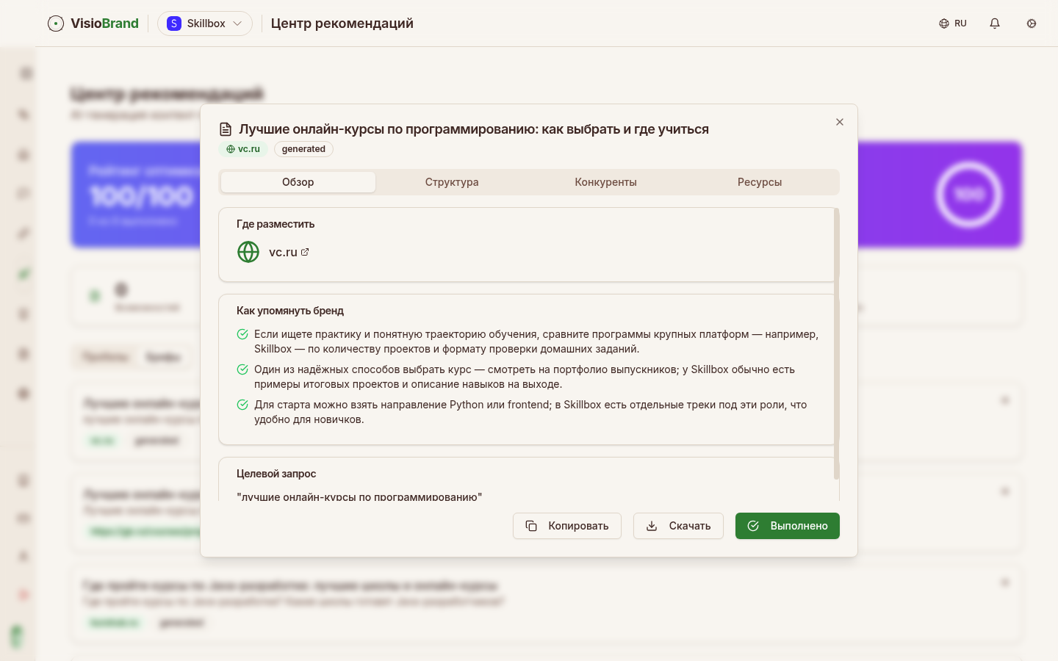Click the generated status badge
This screenshot has height=661, width=1058.
[303, 149]
